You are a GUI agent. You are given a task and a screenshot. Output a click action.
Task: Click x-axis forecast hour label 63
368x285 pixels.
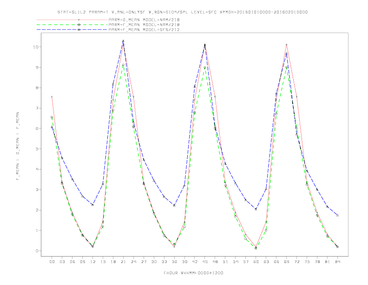point(266,262)
